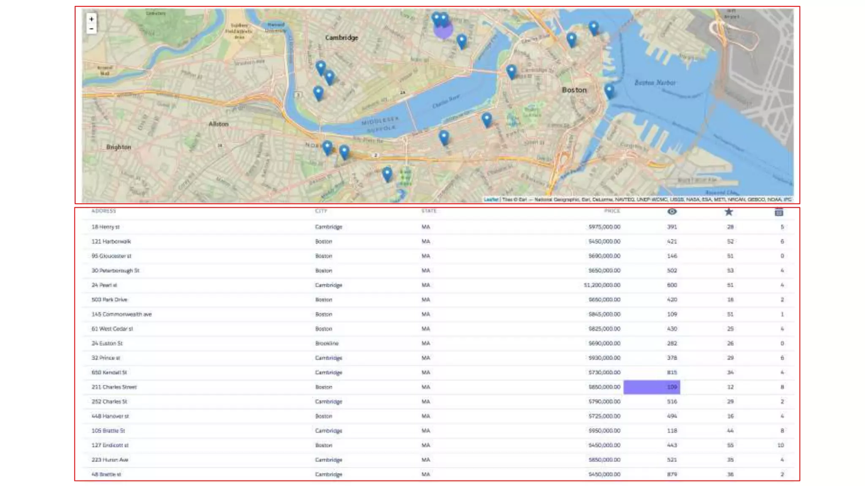This screenshot has height=486, width=865.
Task: Sort by the eye views column icon
Action: 672,211
